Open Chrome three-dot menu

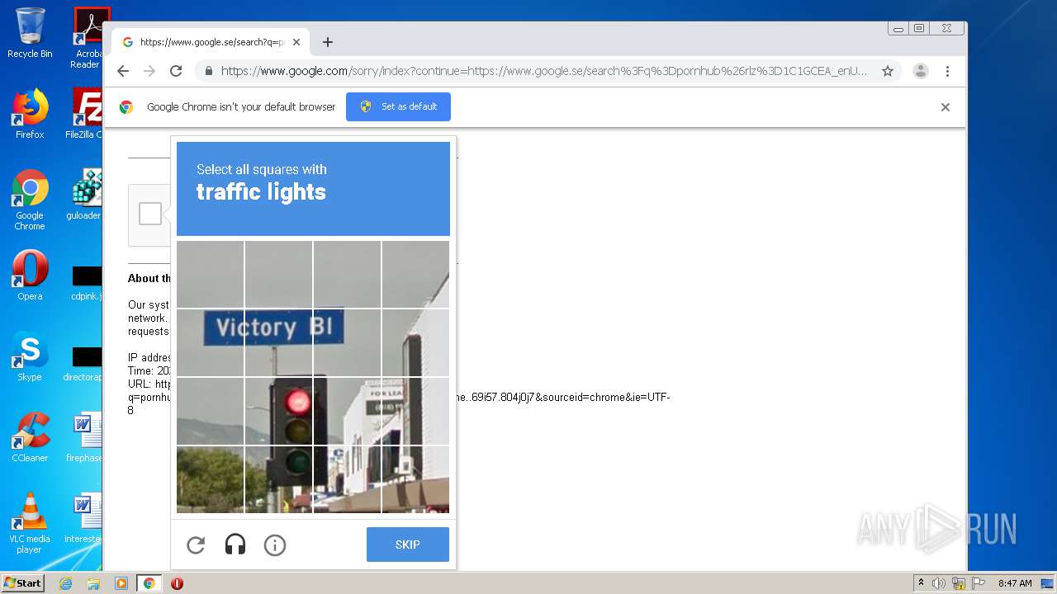click(x=948, y=71)
